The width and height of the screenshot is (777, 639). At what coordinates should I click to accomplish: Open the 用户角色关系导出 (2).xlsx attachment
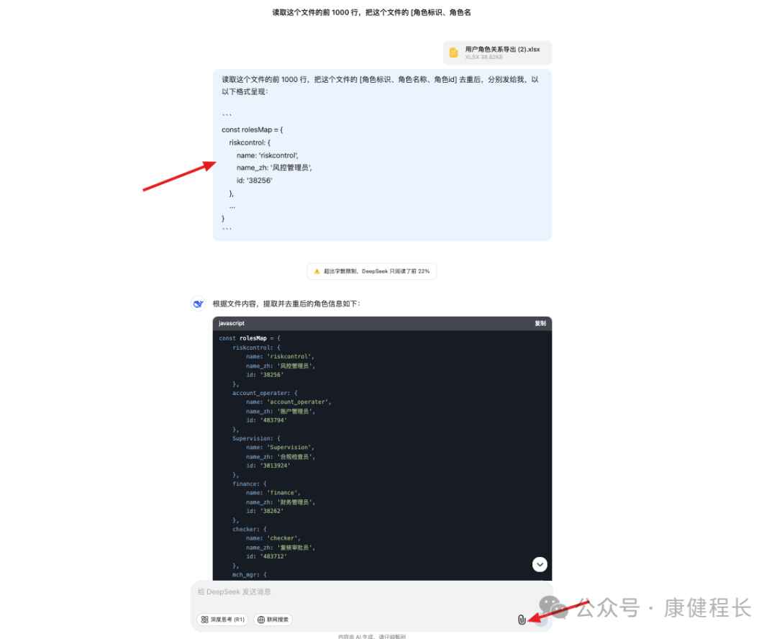click(x=497, y=53)
